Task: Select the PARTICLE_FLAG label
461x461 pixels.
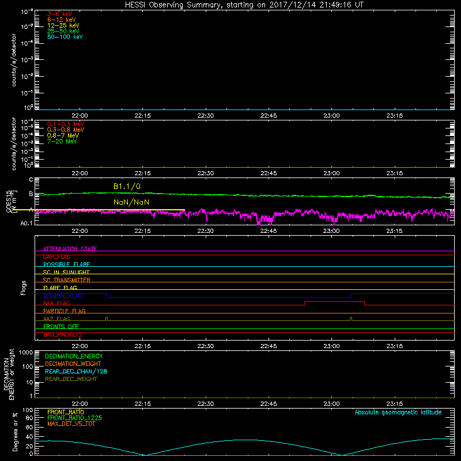Action: [x=65, y=311]
